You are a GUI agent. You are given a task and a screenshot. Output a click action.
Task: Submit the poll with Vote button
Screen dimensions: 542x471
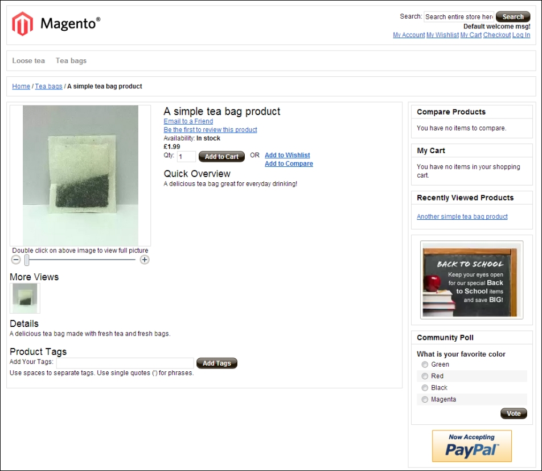click(x=514, y=413)
